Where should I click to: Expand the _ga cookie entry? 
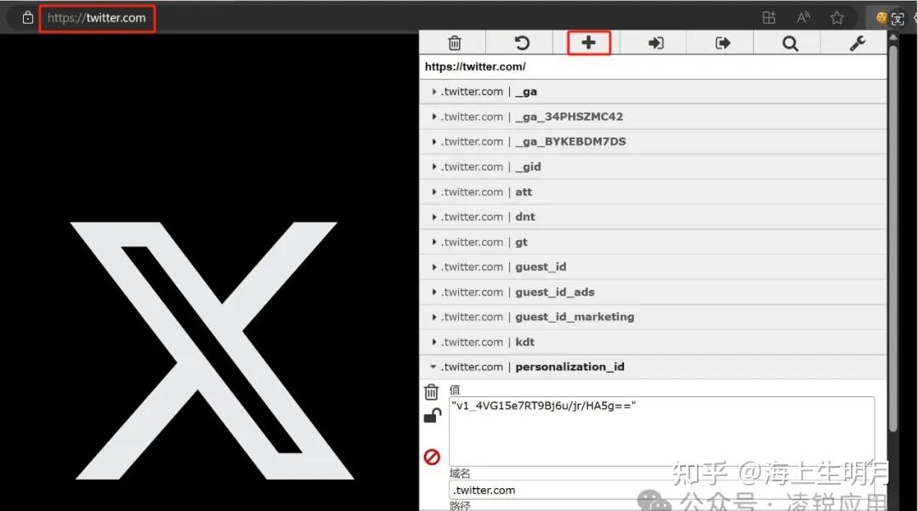point(653,92)
